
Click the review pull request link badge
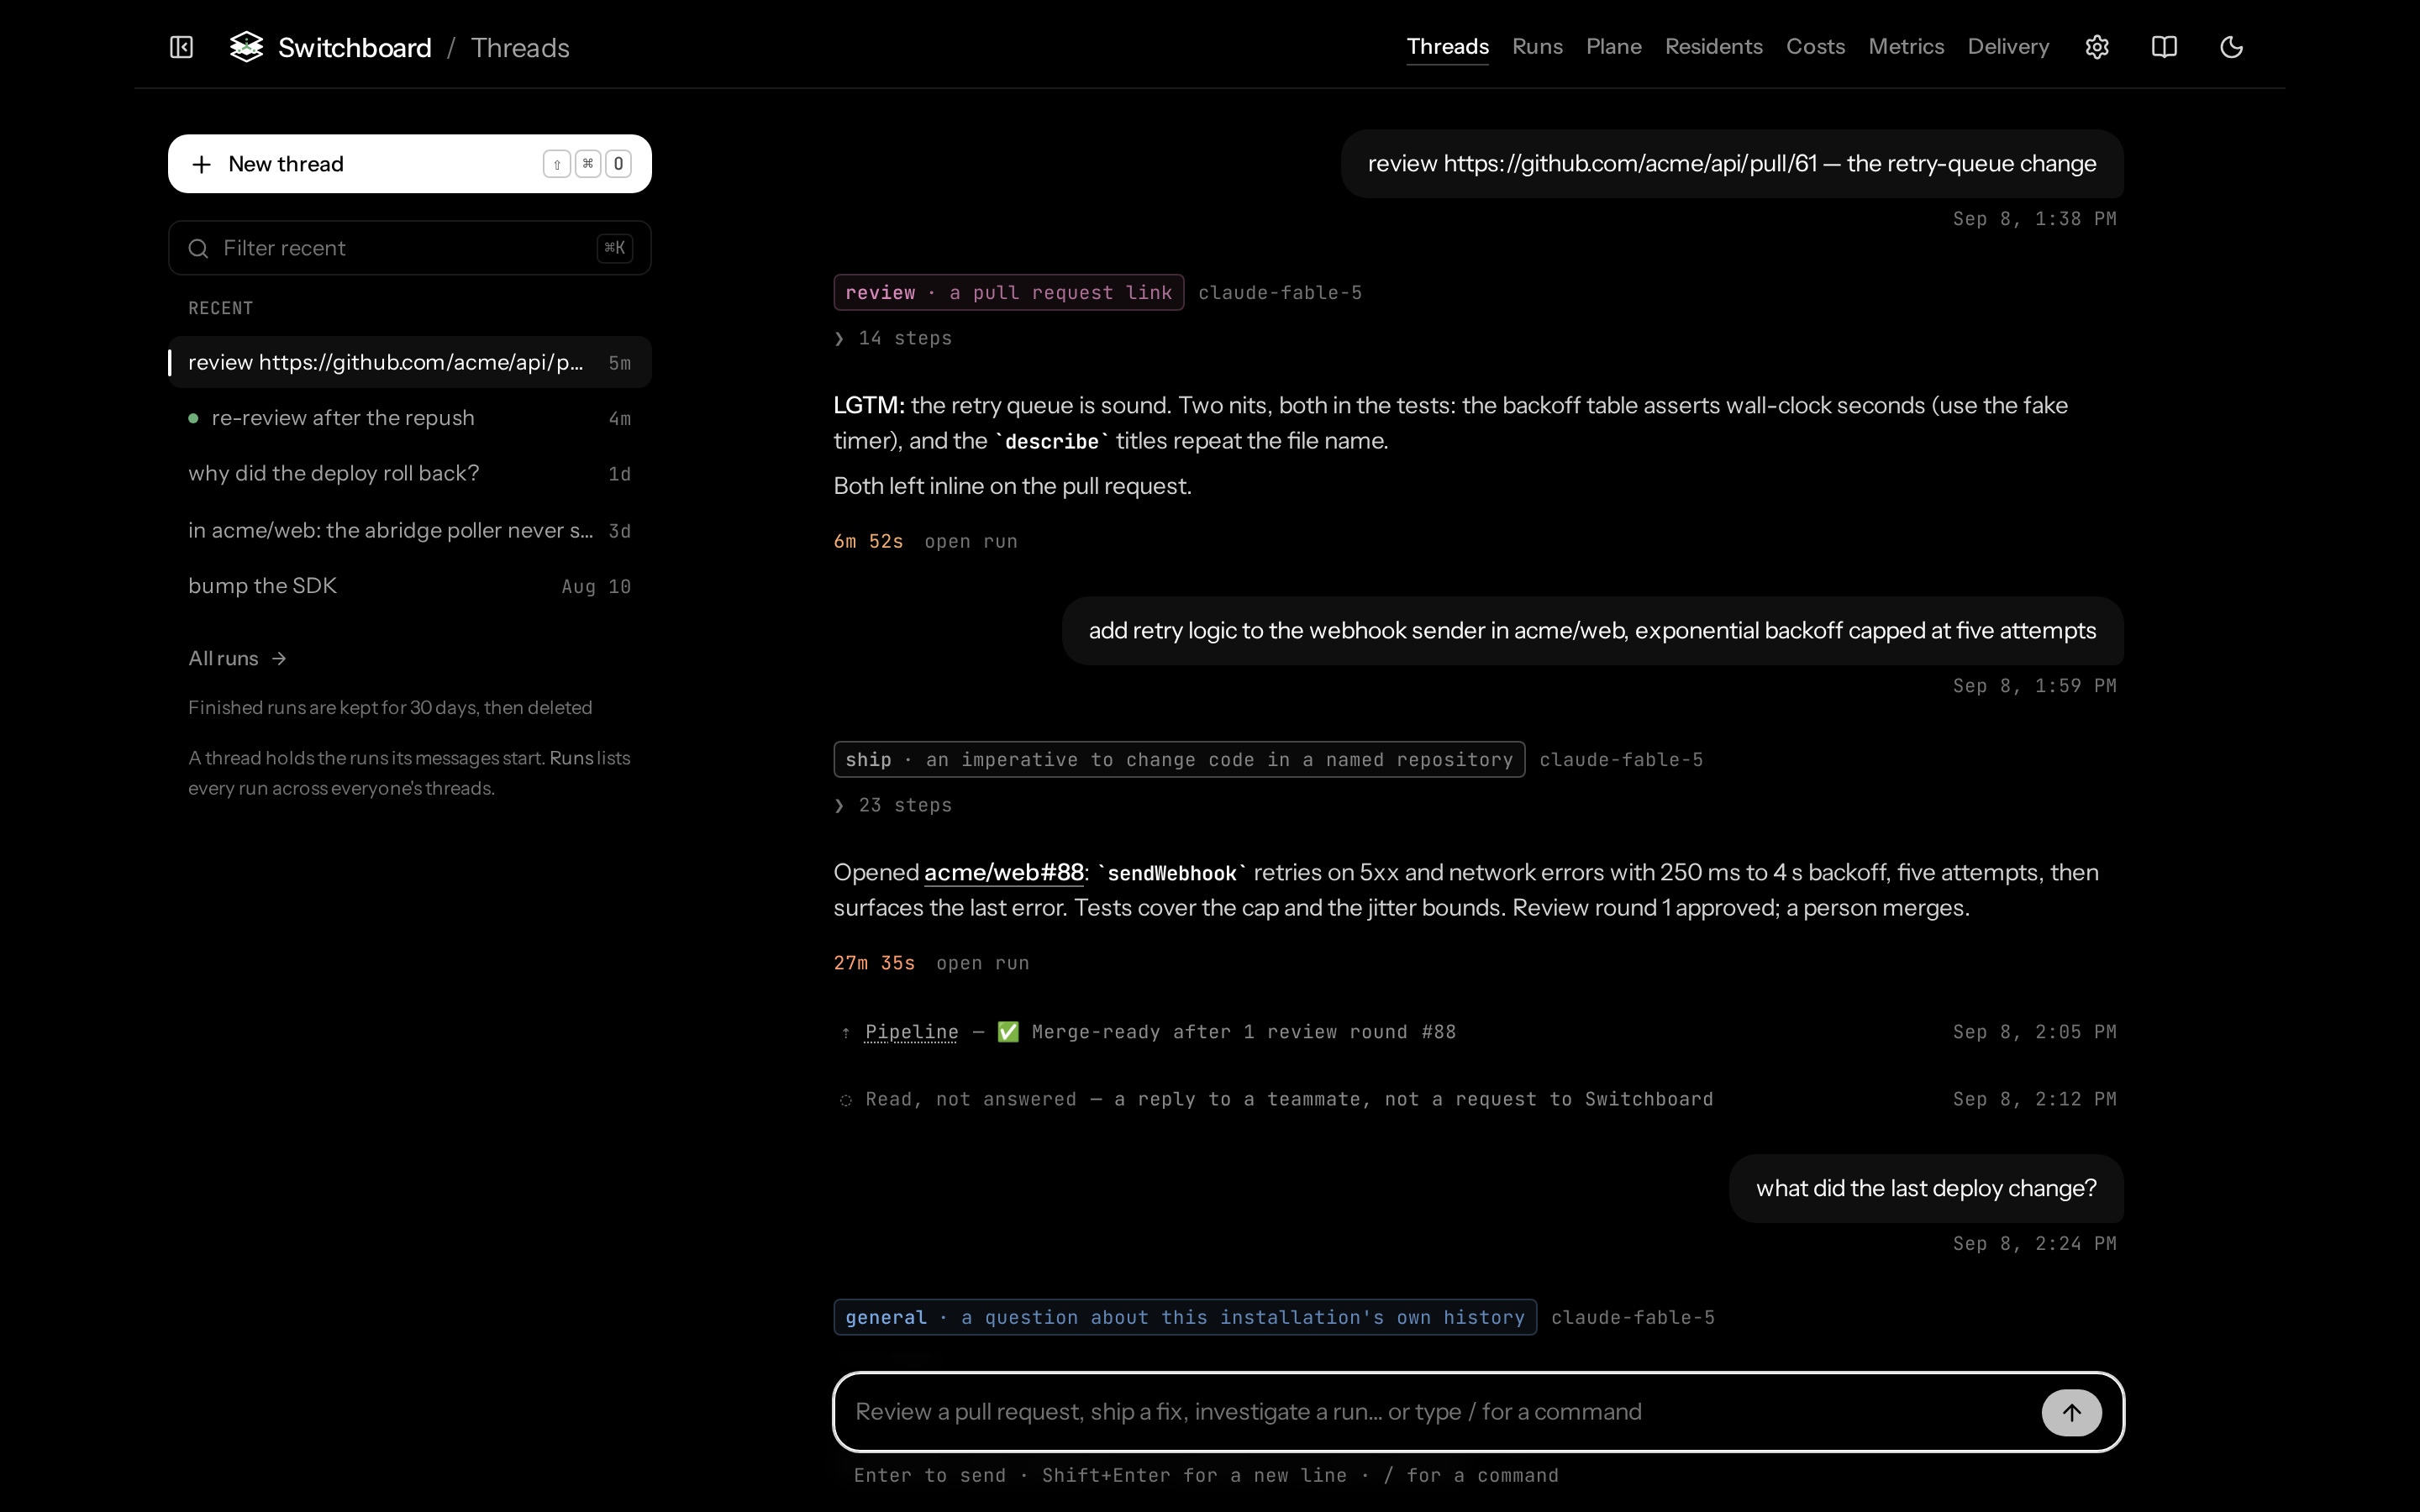tap(1008, 292)
